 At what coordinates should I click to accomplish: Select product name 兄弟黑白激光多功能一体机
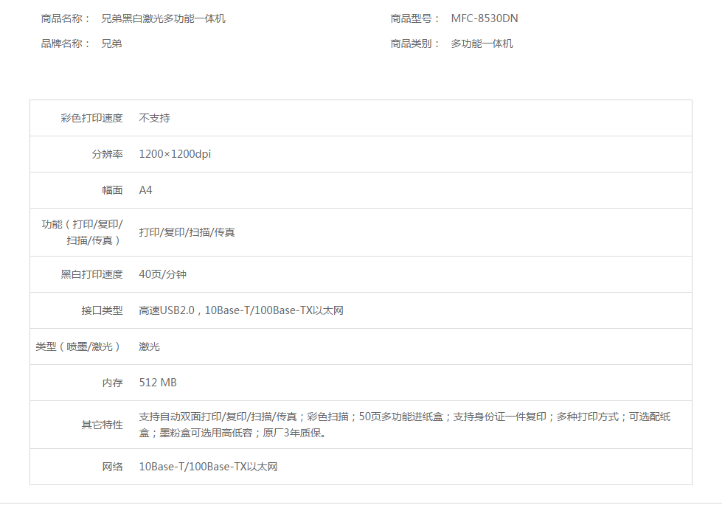[164, 18]
